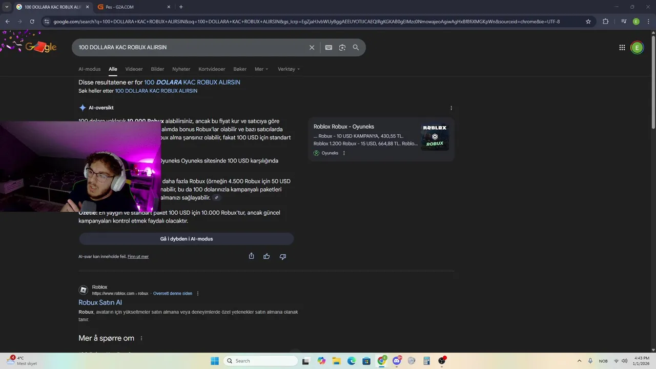Reload the current Google page

point(32,22)
